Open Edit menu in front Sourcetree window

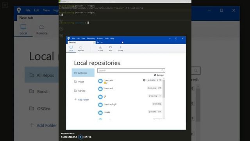[x=78, y=38]
